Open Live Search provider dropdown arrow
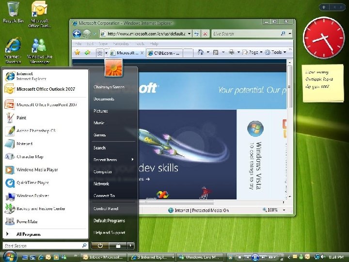This screenshot has width=349, height=262. [x=290, y=33]
